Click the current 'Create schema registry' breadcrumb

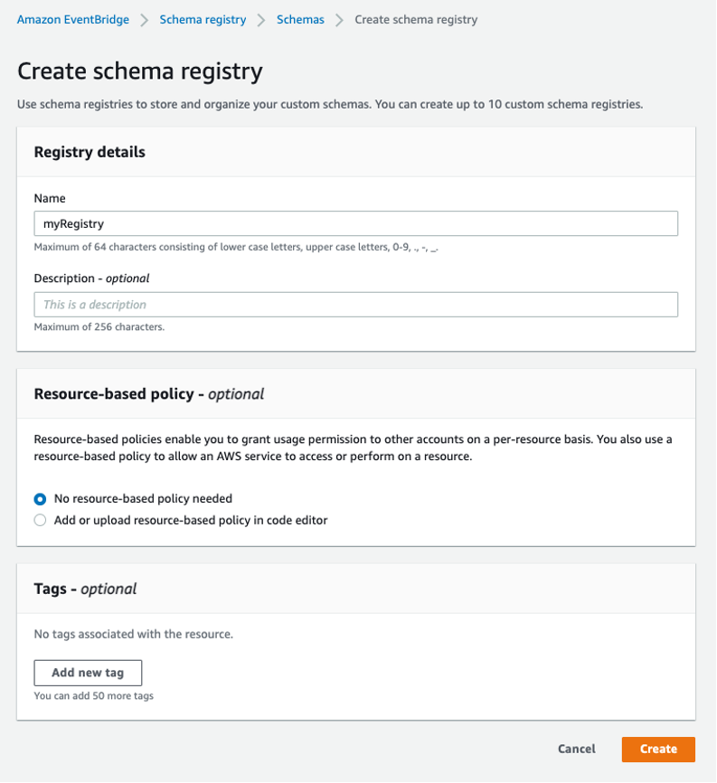[416, 19]
